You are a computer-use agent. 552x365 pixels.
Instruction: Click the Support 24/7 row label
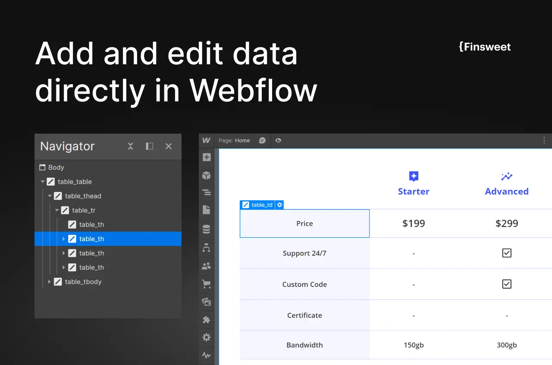pos(304,253)
